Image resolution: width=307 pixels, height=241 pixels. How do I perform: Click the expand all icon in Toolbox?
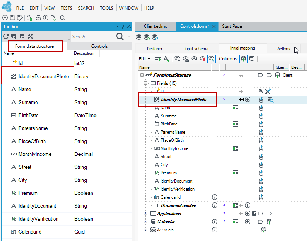tap(14, 36)
